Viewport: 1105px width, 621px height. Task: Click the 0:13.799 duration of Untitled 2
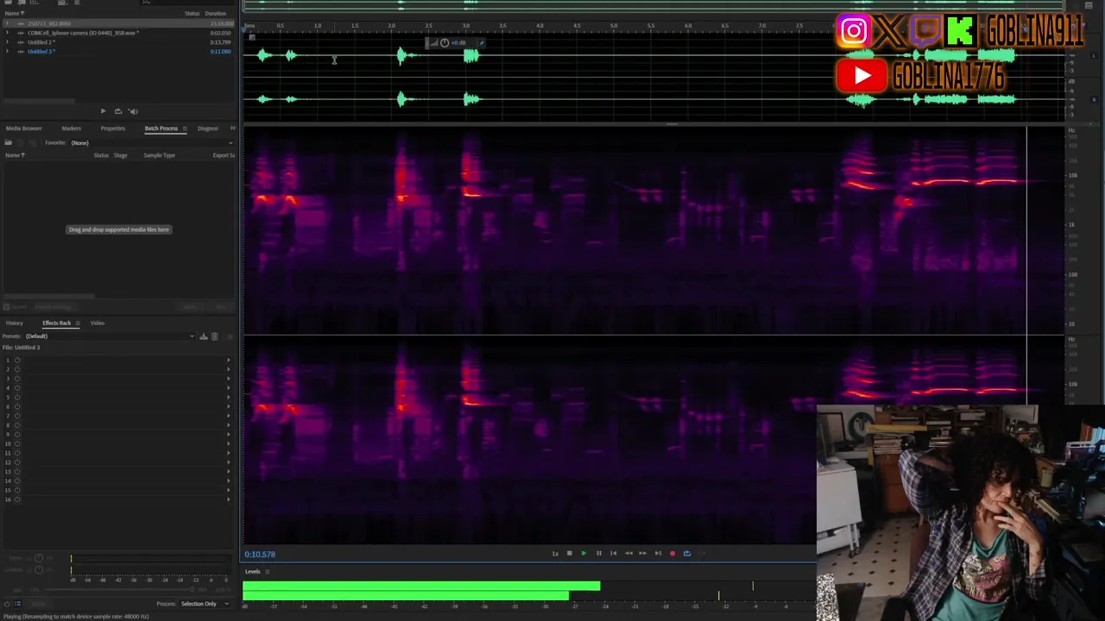coord(220,42)
